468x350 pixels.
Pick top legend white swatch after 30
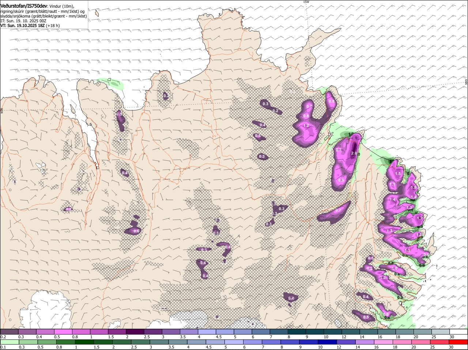[458, 332]
